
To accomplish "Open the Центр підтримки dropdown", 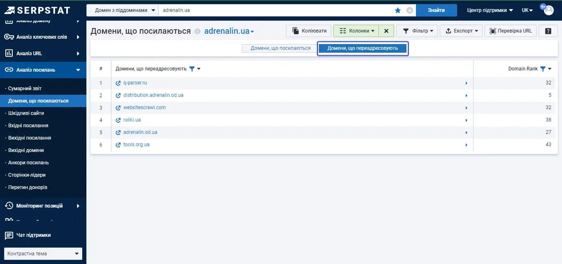I will click(x=490, y=10).
